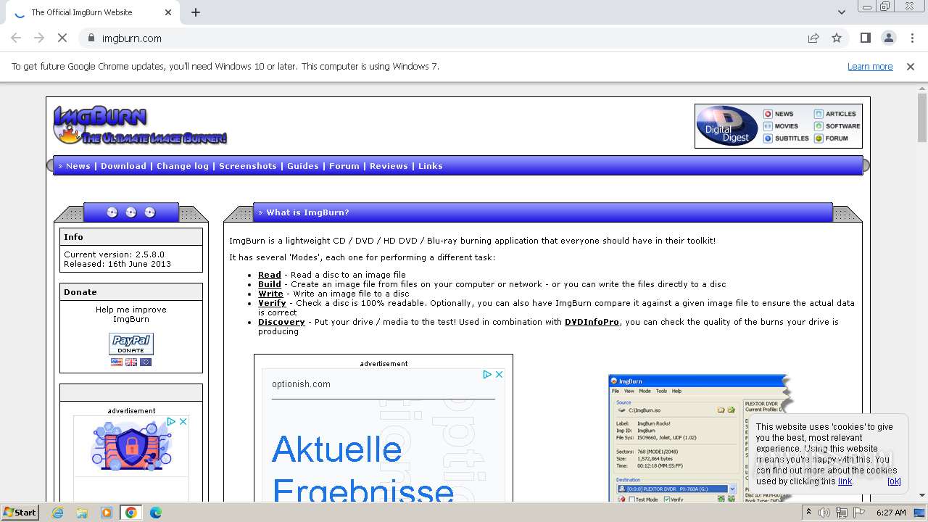Open the Screenshots page
This screenshot has width=928, height=522.
click(248, 166)
